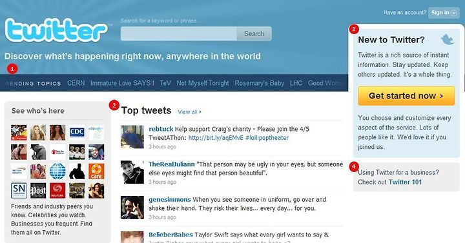Open the Post newspaper avatar
The width and height of the screenshot is (465, 243).
pos(38,191)
